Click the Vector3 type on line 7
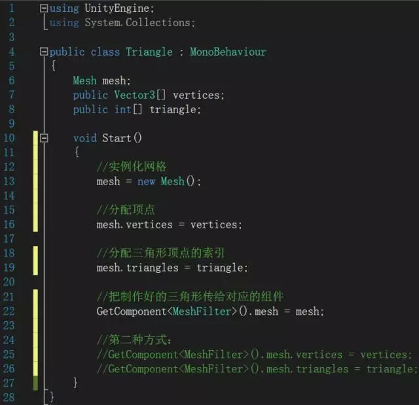 [x=134, y=95]
